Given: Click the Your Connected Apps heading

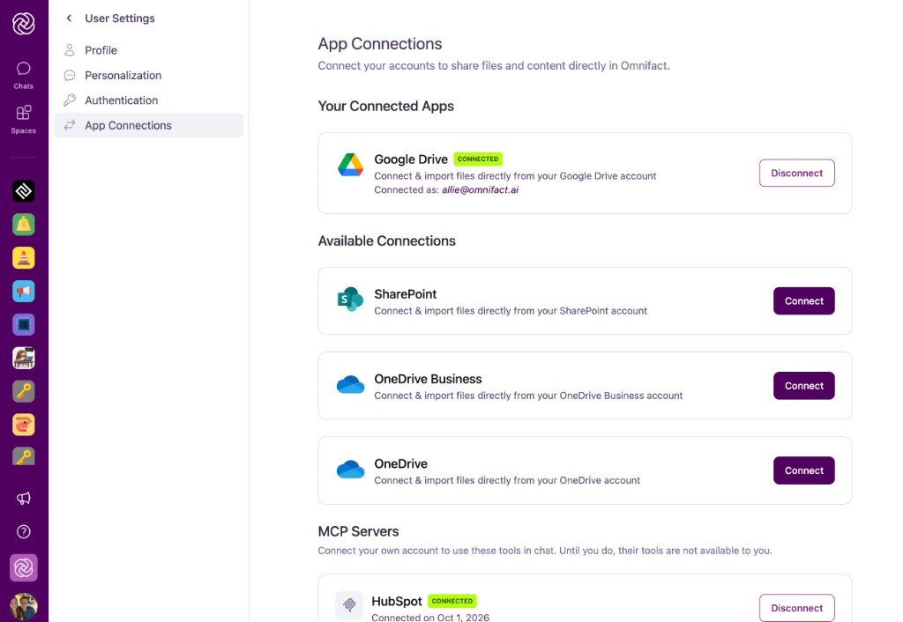Looking at the screenshot, I should [386, 106].
